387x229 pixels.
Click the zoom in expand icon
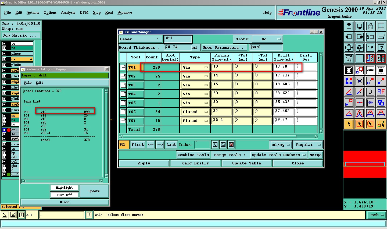click(x=349, y=48)
